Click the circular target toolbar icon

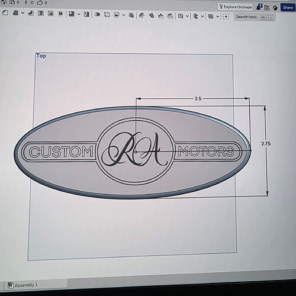coord(51,14)
